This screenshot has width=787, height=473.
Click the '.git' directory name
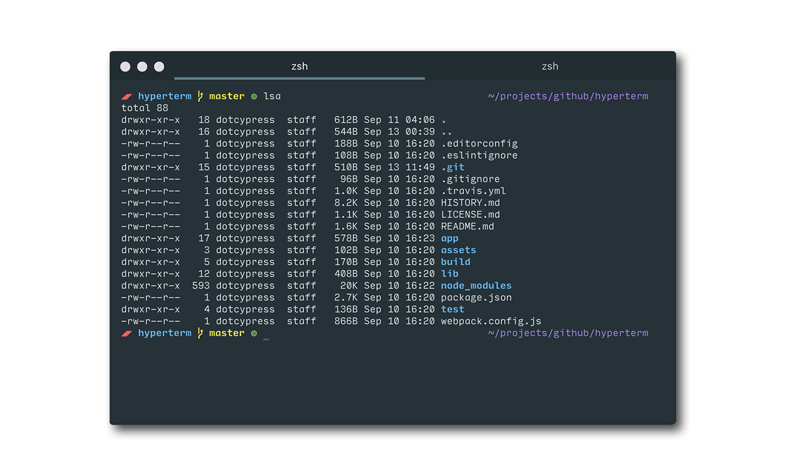click(453, 167)
